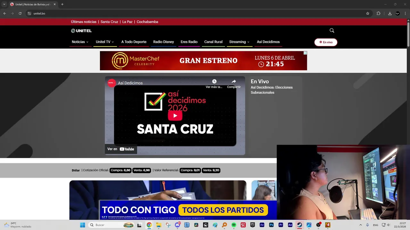
Task: Click the Todo con Tigo banner ad
Action: tap(188, 210)
